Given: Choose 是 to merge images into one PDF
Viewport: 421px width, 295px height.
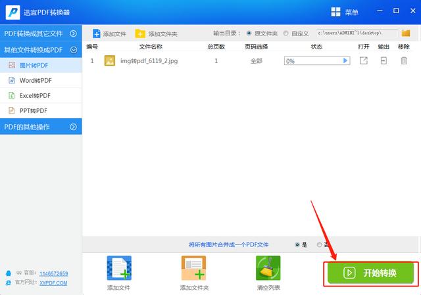Looking at the screenshot, I should pyautogui.click(x=297, y=244).
